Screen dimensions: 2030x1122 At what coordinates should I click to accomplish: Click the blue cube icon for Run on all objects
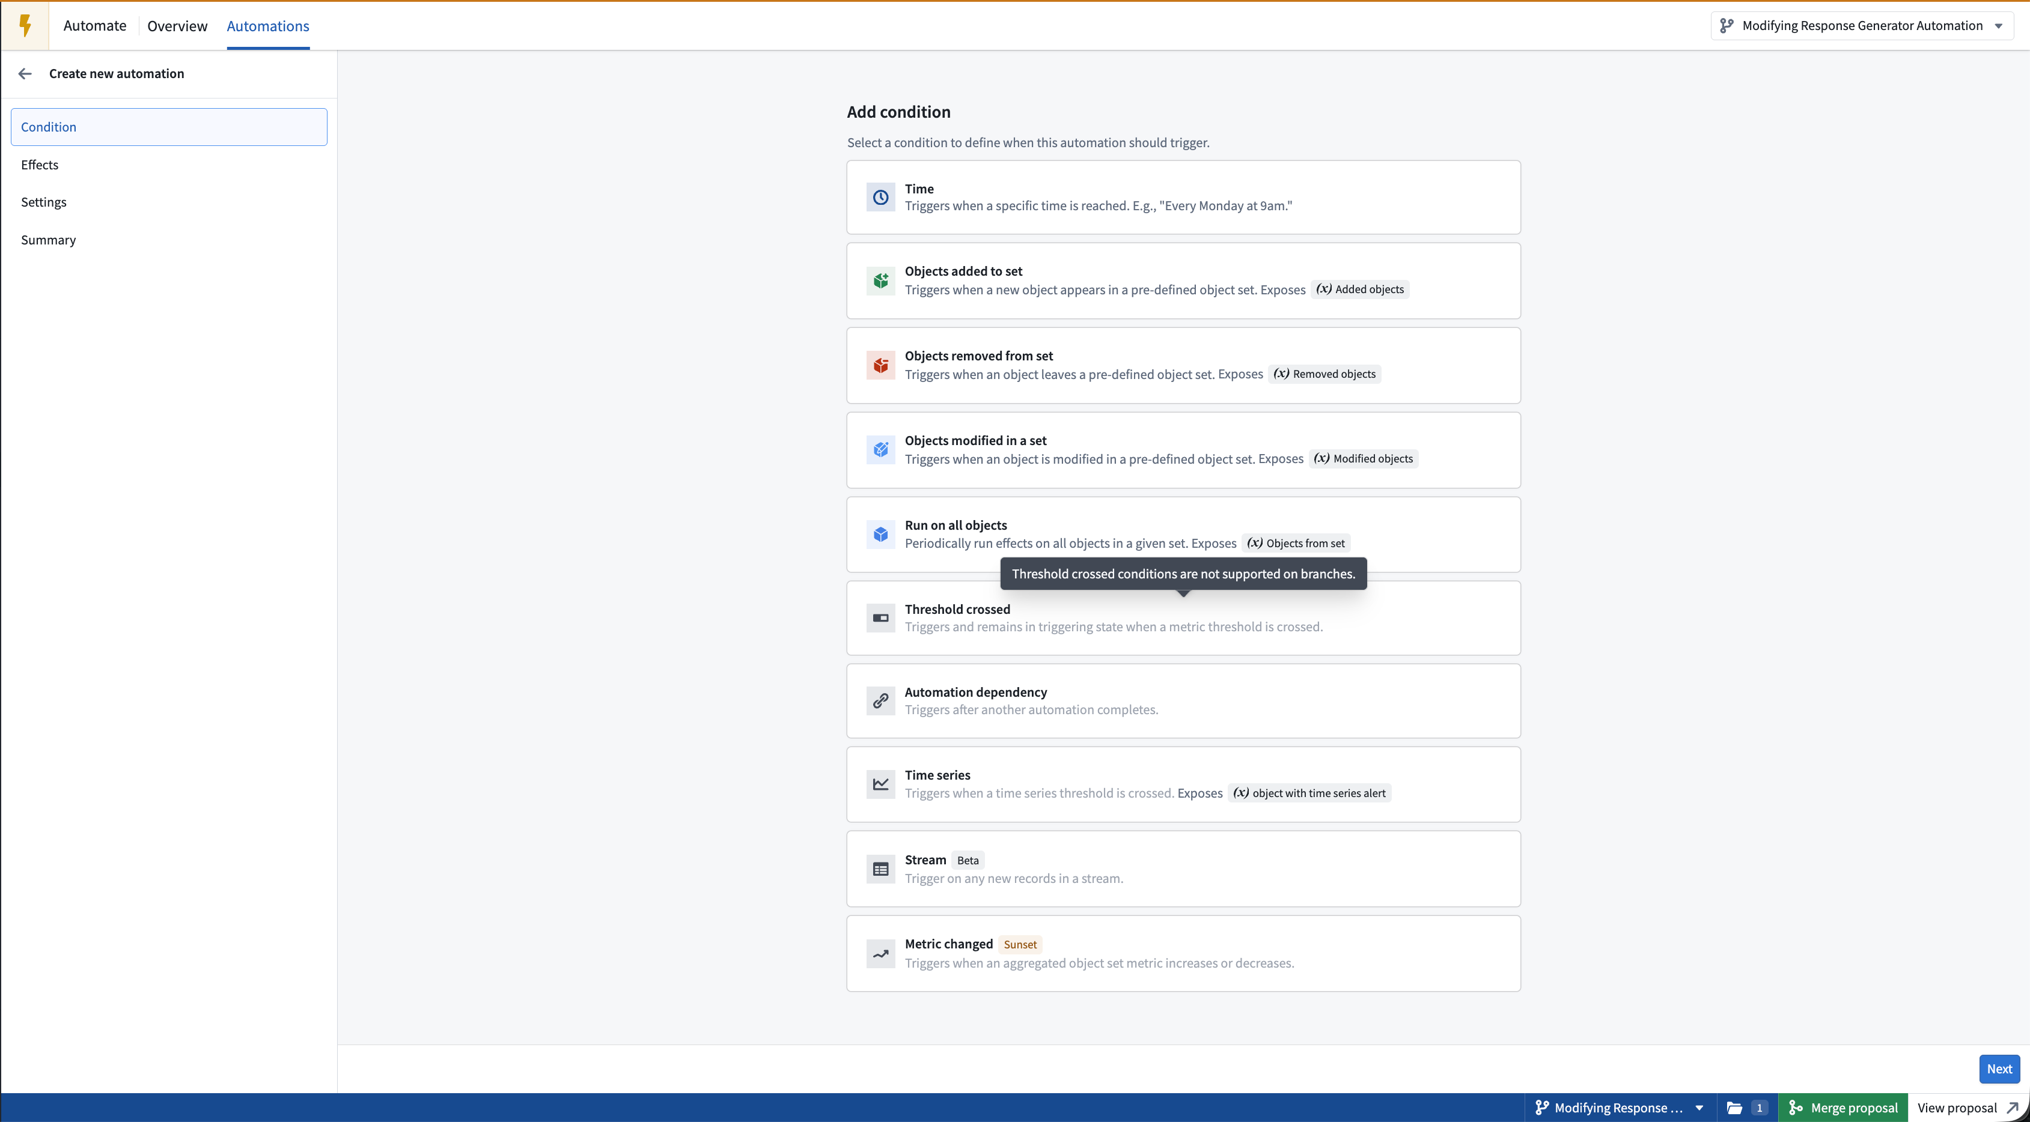[880, 535]
